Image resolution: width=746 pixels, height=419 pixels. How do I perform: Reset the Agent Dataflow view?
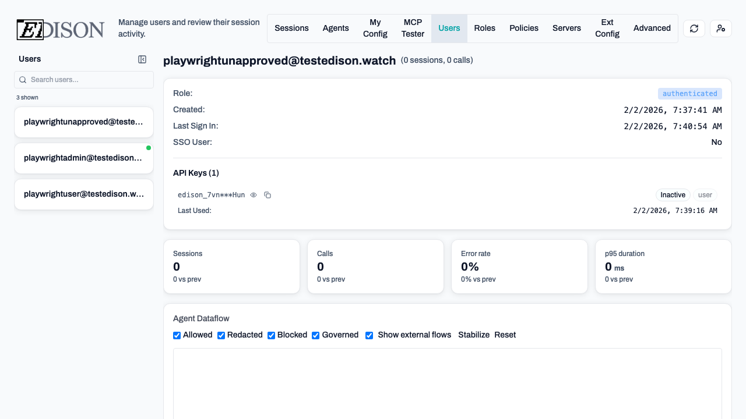click(505, 335)
